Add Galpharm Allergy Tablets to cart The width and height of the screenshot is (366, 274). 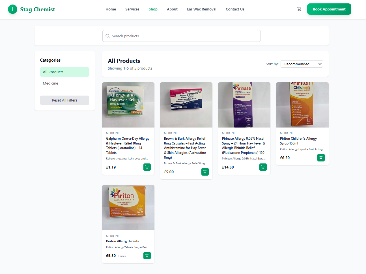147,167
